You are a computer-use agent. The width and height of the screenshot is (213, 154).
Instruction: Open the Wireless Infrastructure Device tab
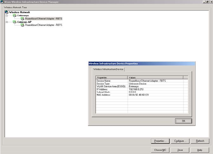pos(108,69)
